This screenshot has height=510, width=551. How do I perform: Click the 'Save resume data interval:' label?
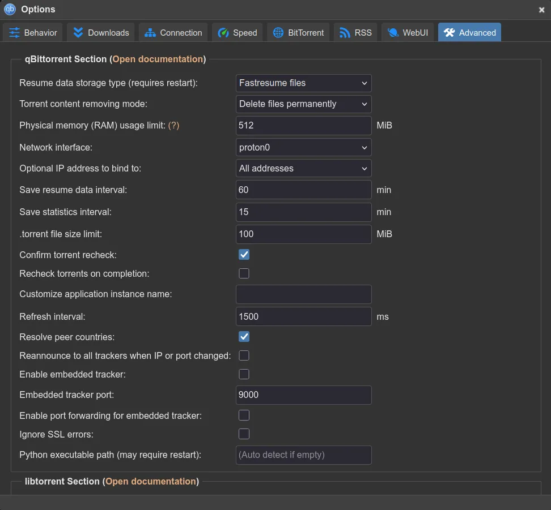pos(73,190)
